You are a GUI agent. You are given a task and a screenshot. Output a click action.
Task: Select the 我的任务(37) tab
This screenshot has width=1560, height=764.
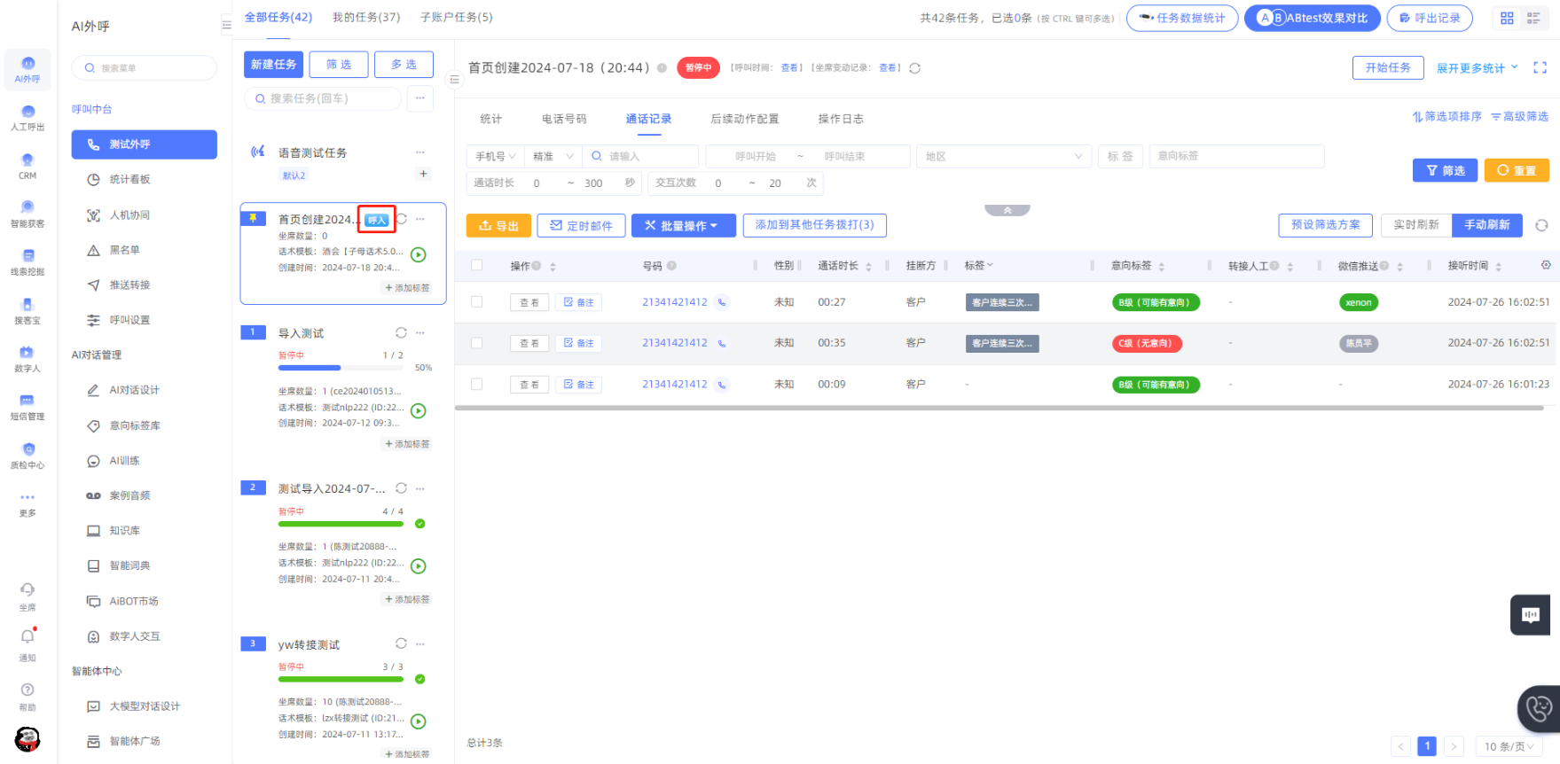[366, 17]
